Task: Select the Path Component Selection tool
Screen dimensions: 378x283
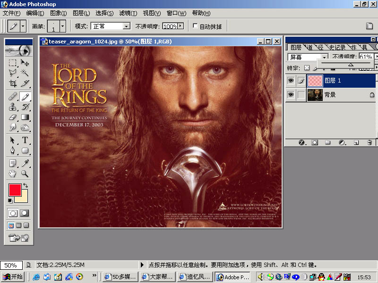Action: click(x=13, y=140)
